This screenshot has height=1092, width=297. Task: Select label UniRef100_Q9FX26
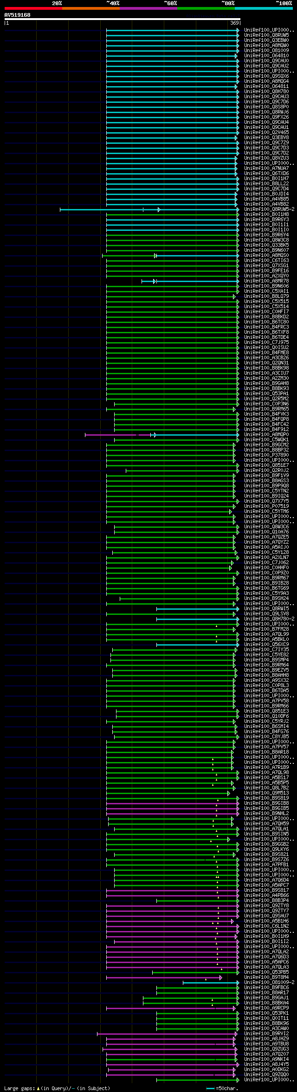pyautogui.click(x=266, y=117)
